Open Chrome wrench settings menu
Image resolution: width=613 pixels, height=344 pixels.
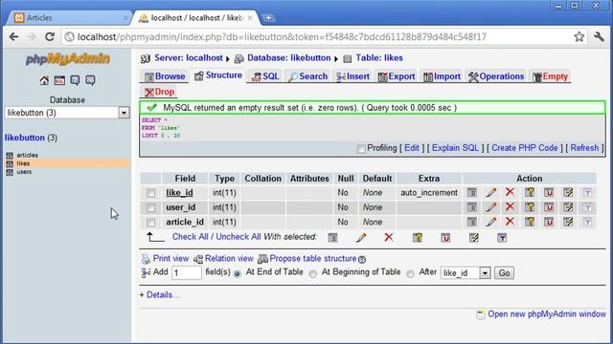(599, 37)
